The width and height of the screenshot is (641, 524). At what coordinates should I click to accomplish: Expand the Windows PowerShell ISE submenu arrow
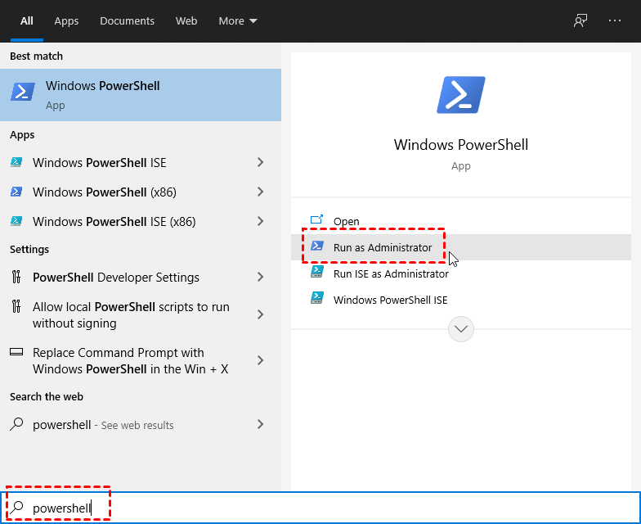point(260,163)
